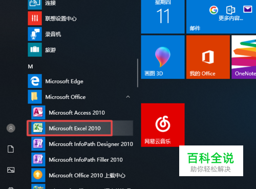
Task: Select the Microsoft Edge text label
Action: (x=65, y=81)
